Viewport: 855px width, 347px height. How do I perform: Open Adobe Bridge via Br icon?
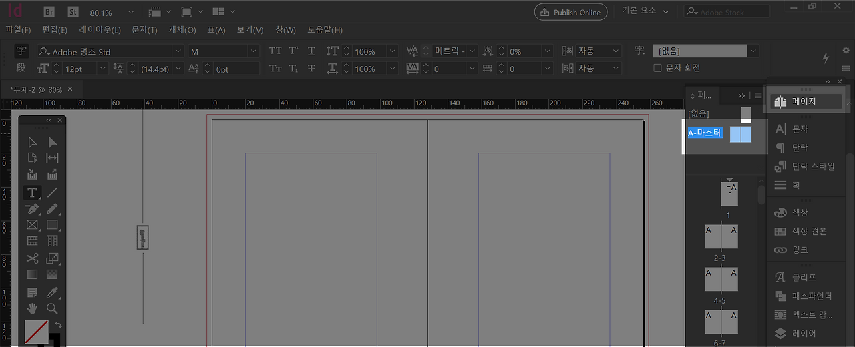tap(49, 12)
